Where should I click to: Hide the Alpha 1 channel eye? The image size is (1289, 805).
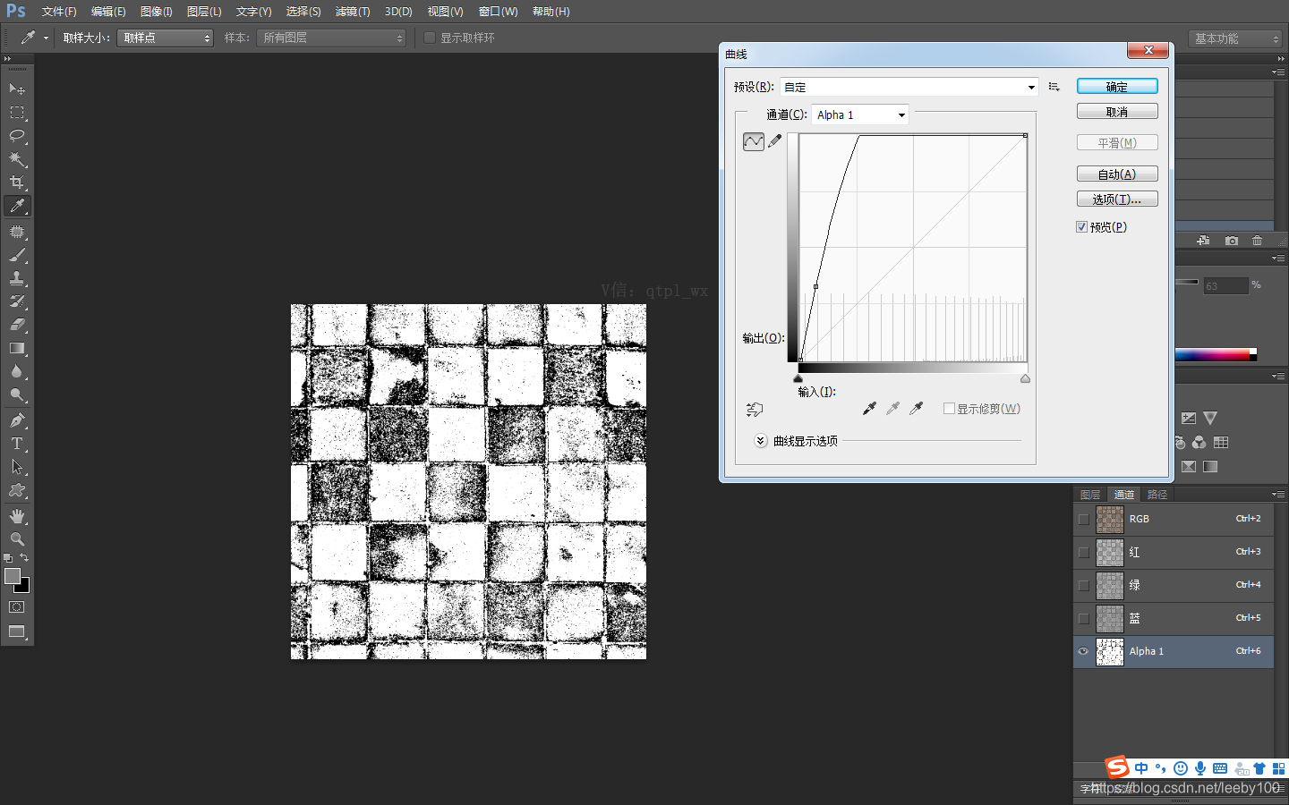(x=1084, y=651)
